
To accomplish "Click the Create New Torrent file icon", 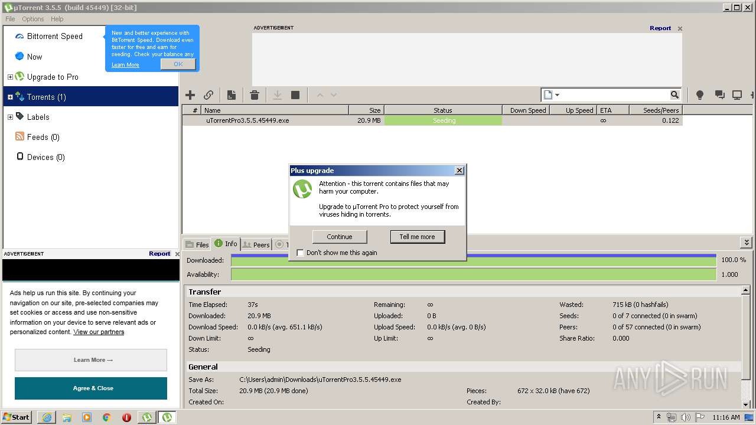I will tap(232, 95).
